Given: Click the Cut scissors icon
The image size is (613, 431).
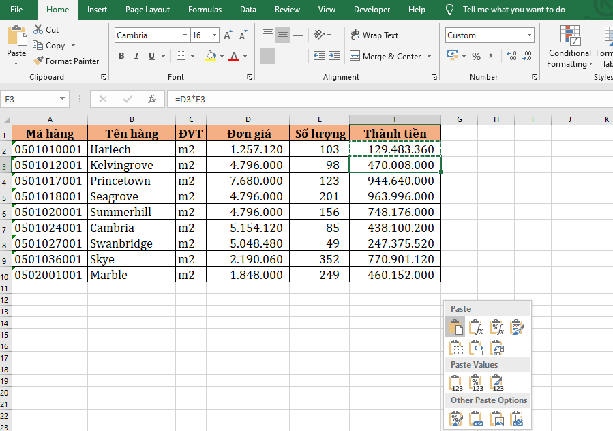Looking at the screenshot, I should point(38,30).
